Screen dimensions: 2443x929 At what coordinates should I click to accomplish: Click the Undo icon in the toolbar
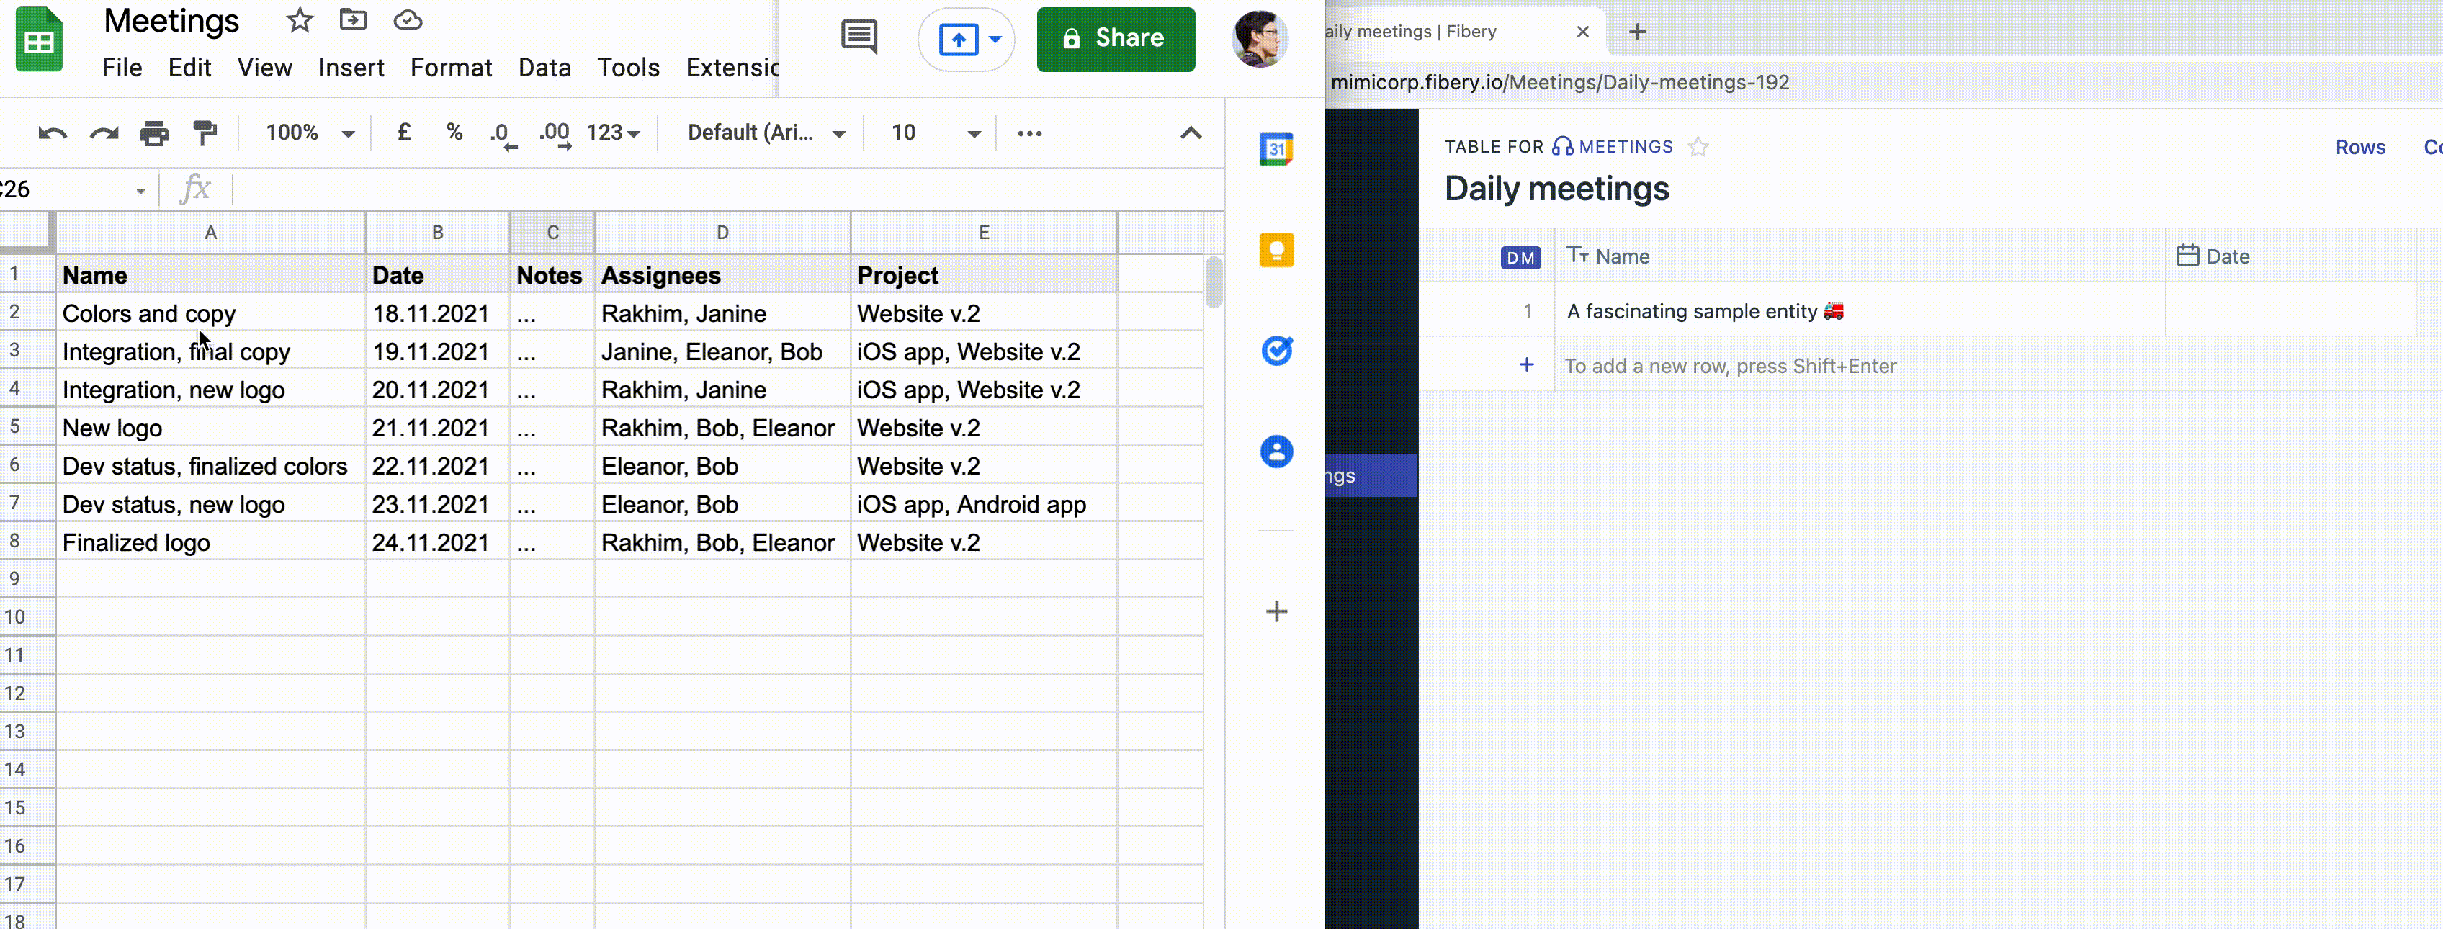tap(52, 133)
